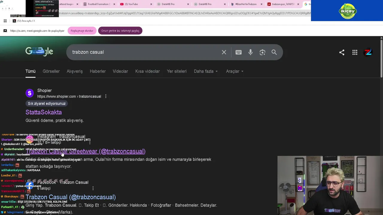Select the Haberler search filter
The height and width of the screenshot is (215, 383).
98,71
